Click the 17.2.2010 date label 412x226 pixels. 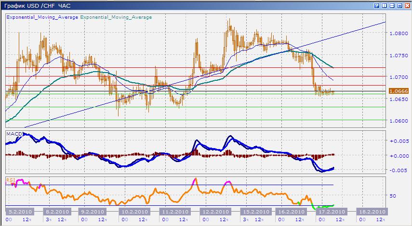point(332,212)
